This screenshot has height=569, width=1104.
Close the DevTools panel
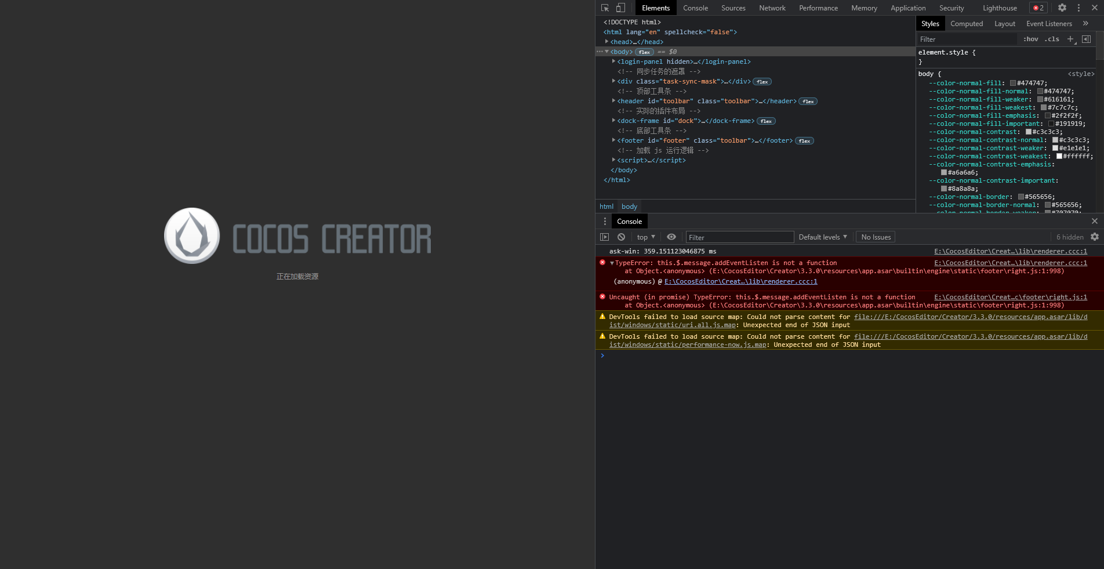(x=1095, y=8)
